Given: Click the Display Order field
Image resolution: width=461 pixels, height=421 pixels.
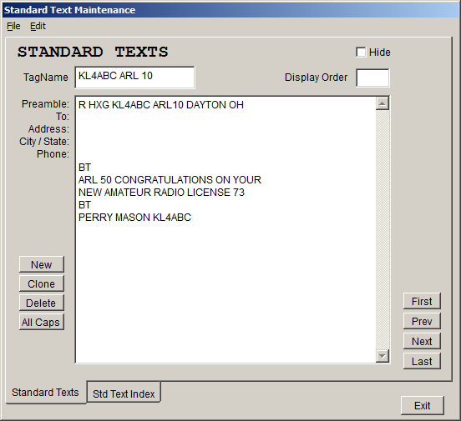Looking at the screenshot, I should point(372,78).
